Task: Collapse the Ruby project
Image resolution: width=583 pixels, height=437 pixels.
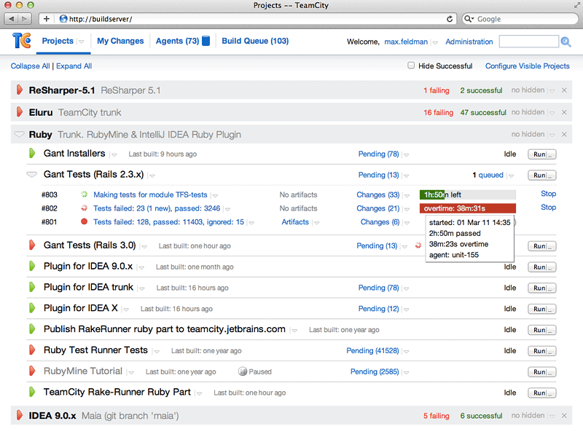Action: point(20,134)
